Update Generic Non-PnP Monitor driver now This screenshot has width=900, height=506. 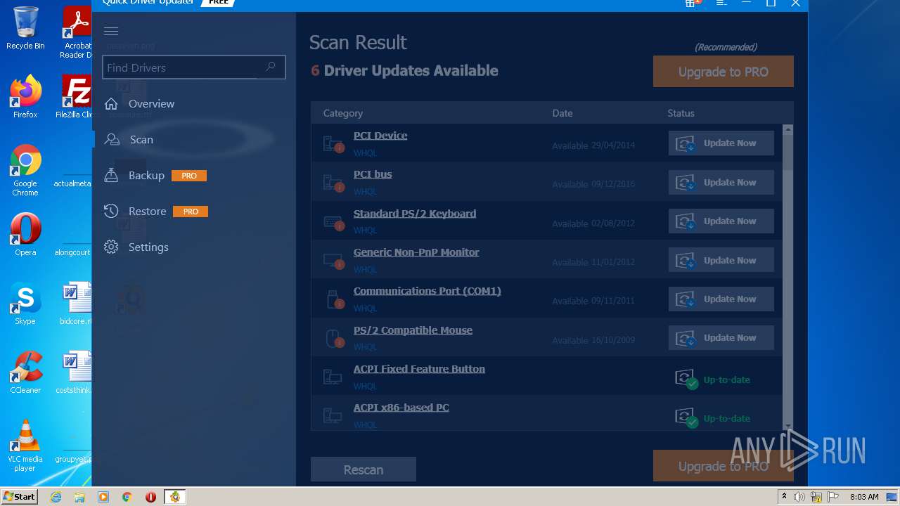coord(721,260)
